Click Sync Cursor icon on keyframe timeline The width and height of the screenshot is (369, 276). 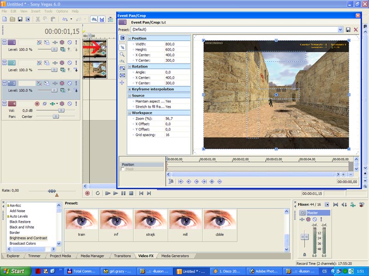tap(171, 181)
